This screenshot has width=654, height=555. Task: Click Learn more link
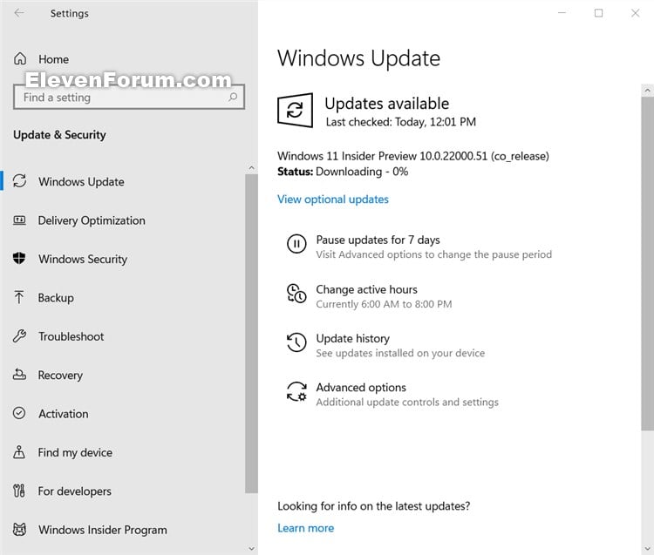pyautogui.click(x=306, y=528)
